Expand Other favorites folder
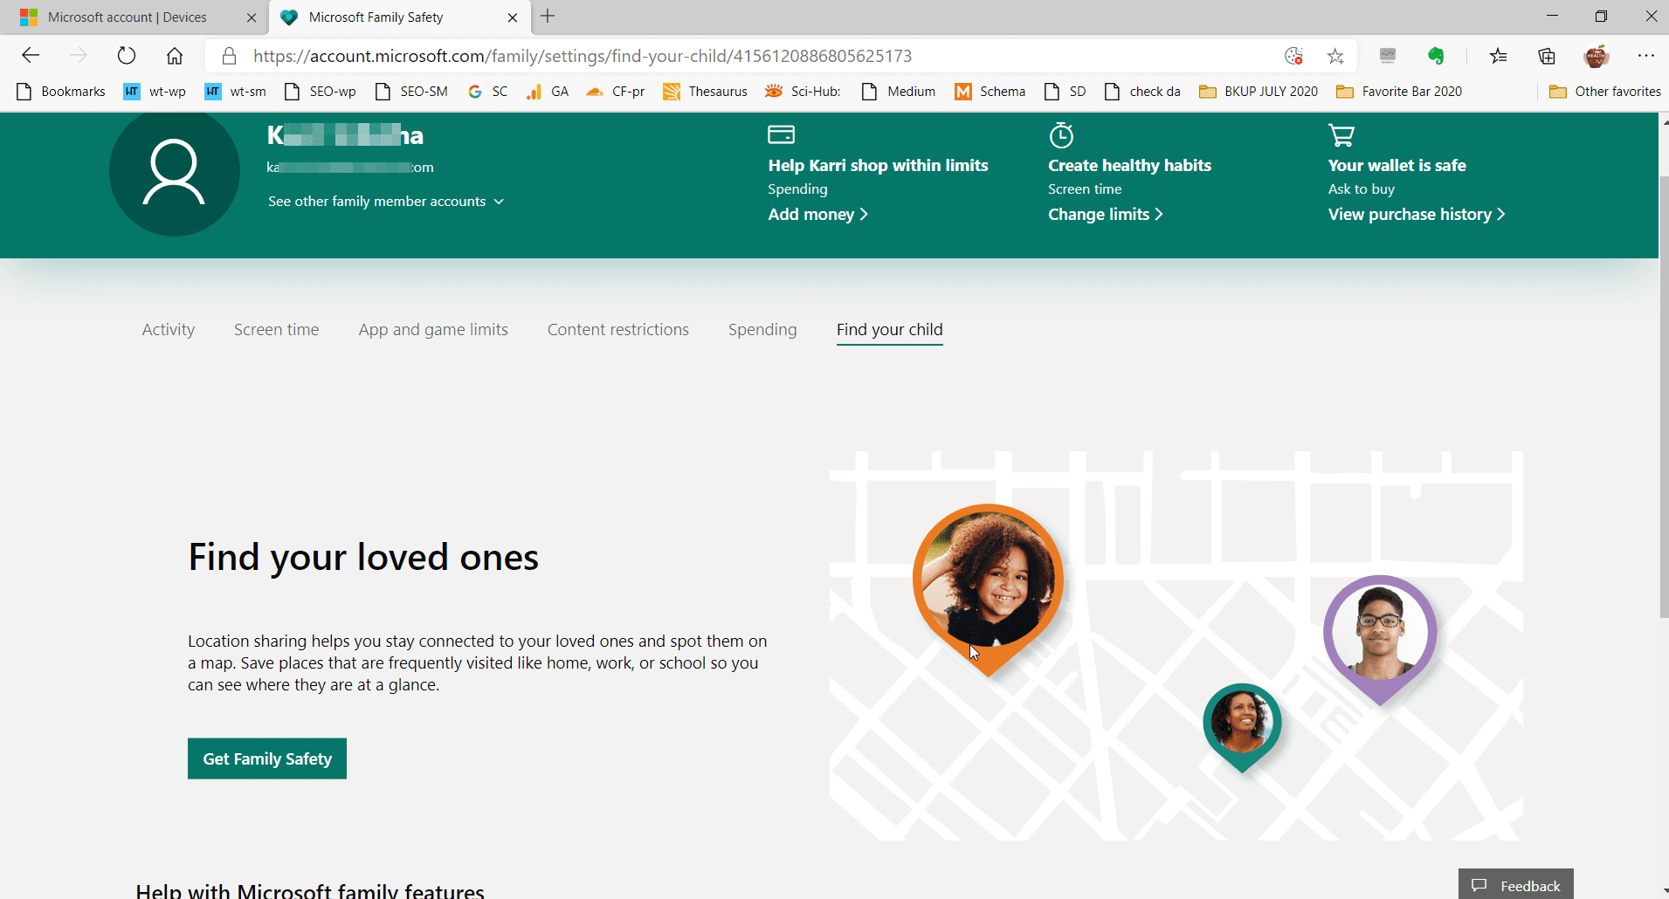1669x899 pixels. tap(1605, 92)
